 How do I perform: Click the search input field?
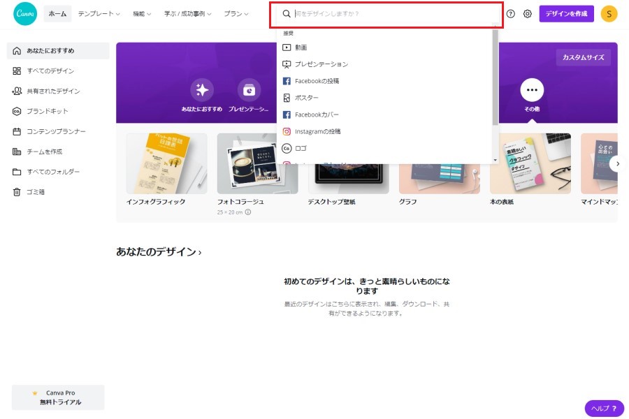[391, 14]
